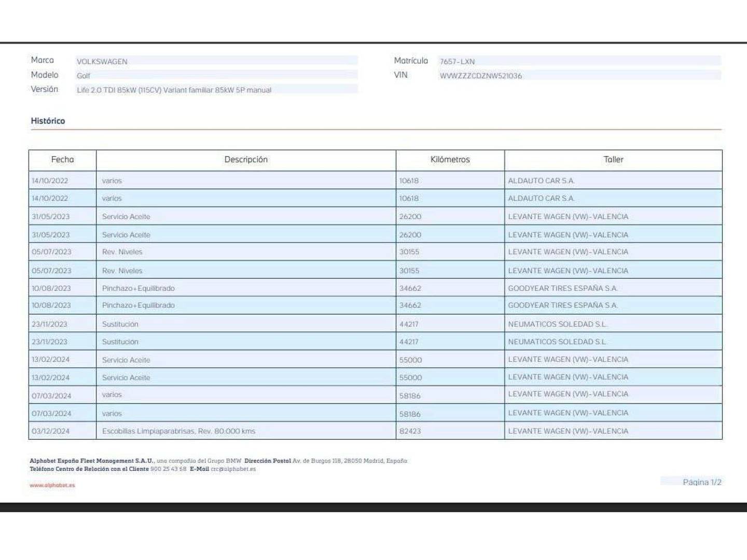Click the 'Descripción' column header
Screen dimensions: 747x560
246,160
